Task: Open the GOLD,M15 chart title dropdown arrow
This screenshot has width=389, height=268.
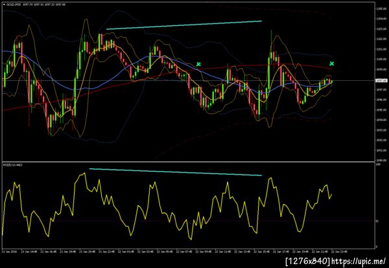Action: click(4, 5)
